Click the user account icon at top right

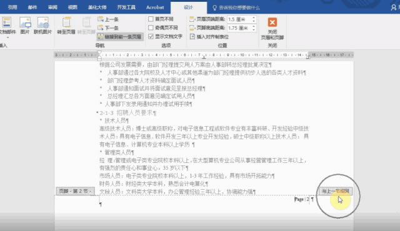pos(394,7)
